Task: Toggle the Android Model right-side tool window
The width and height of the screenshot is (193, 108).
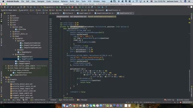Action: [x=192, y=91]
